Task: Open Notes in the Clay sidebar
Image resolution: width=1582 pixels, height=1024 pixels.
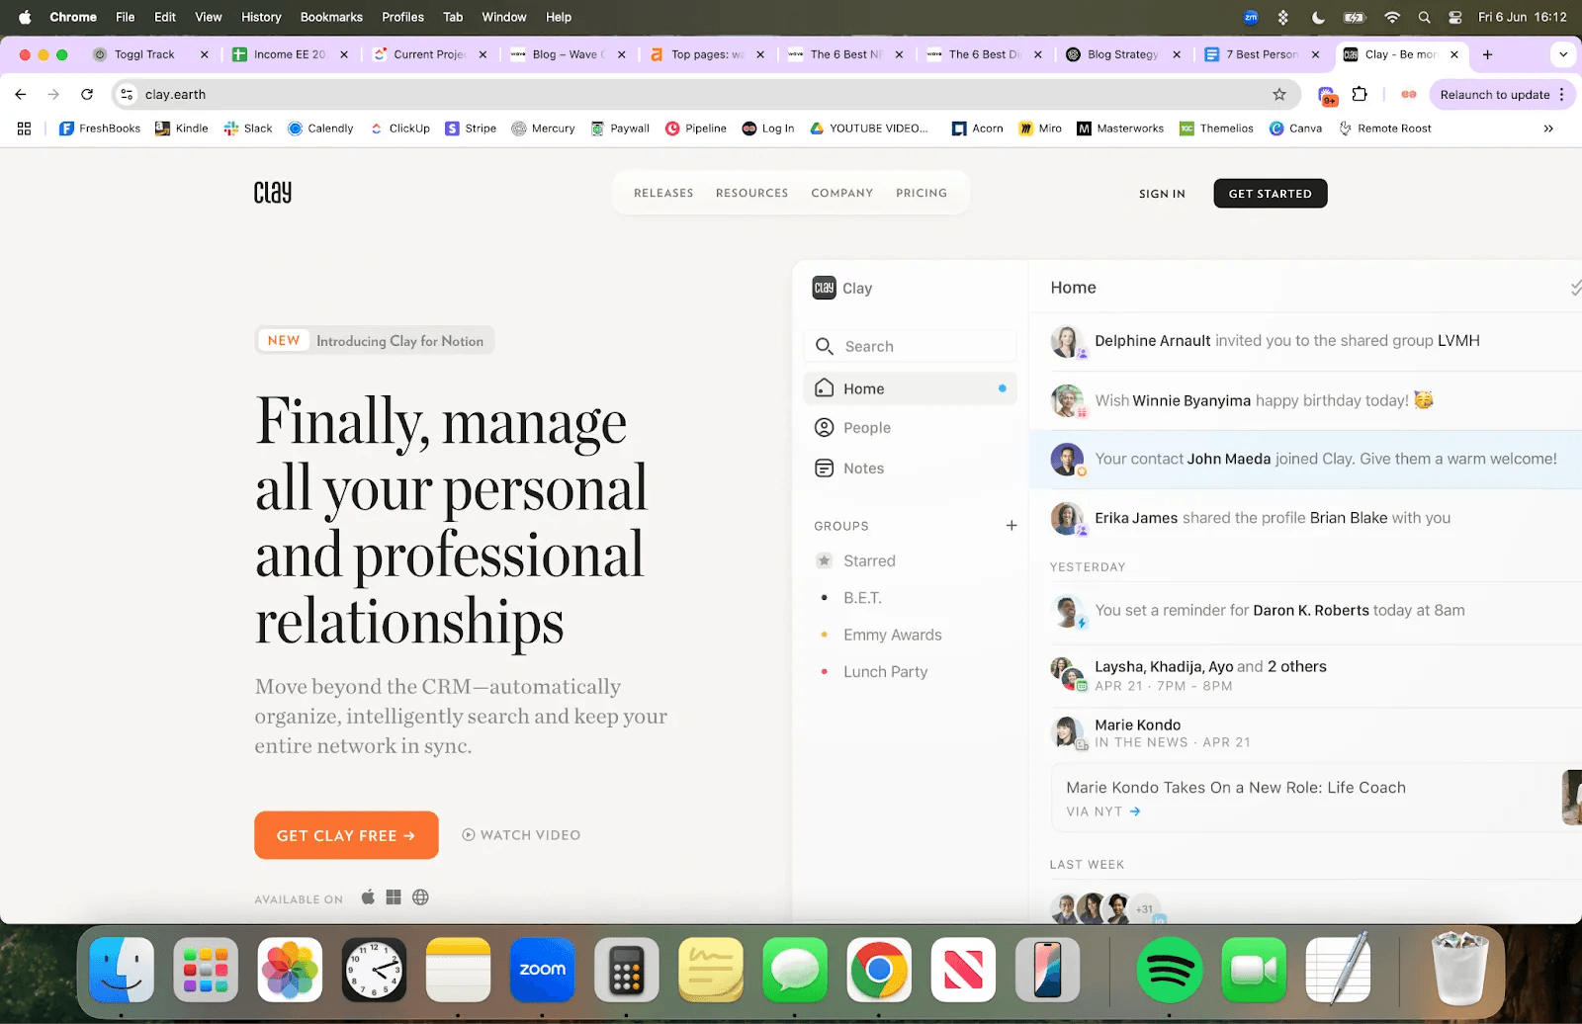Action: 910,468
